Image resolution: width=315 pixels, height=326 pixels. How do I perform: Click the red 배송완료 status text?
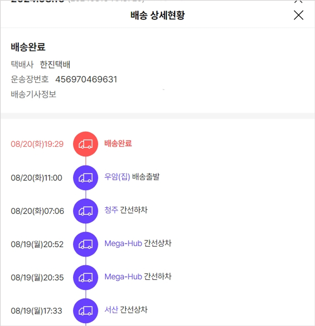click(x=118, y=144)
